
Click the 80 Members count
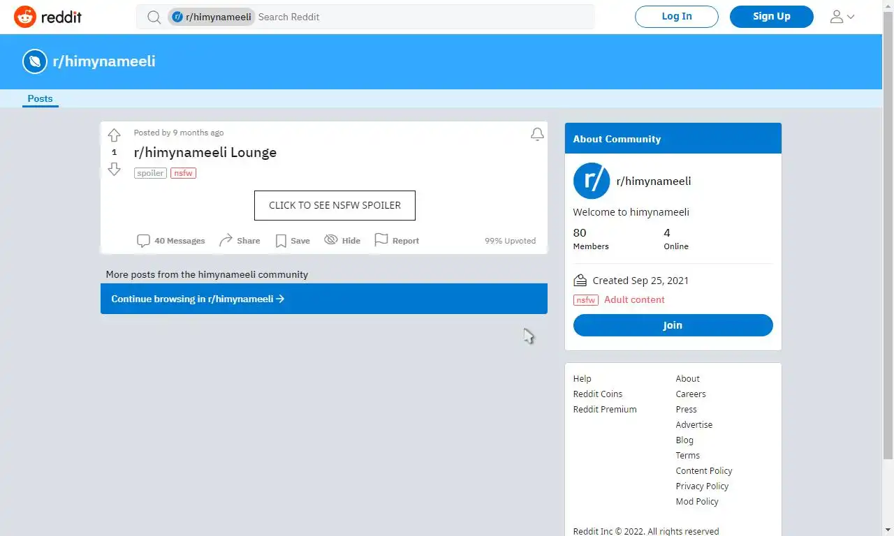coord(591,239)
